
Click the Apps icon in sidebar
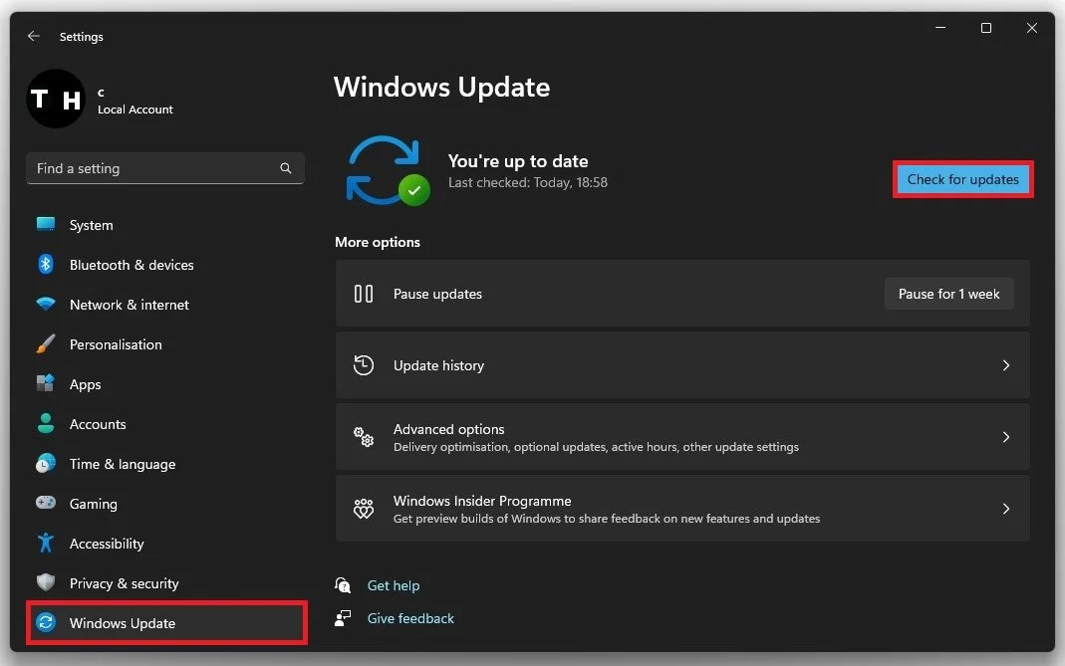[46, 383]
